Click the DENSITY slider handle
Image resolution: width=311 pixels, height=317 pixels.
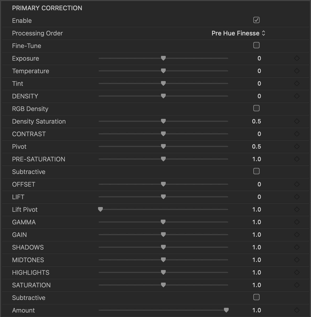coord(163,96)
